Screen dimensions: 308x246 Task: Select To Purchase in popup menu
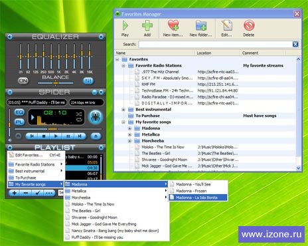(37, 178)
